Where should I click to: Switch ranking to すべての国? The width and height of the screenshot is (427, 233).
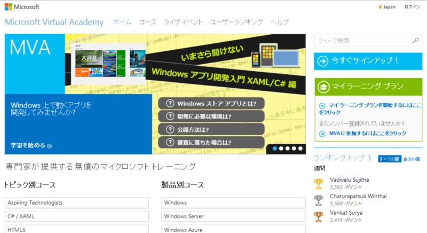[x=390, y=159]
